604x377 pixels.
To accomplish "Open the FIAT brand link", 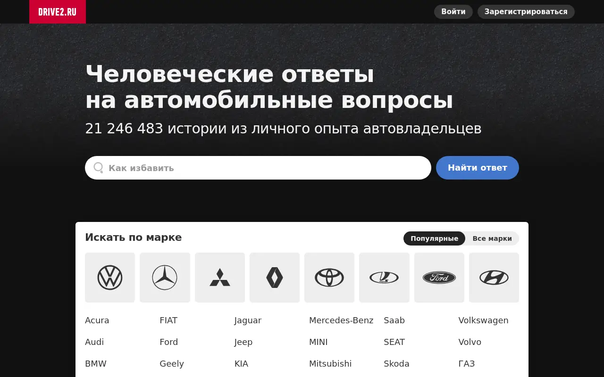I will pos(168,320).
